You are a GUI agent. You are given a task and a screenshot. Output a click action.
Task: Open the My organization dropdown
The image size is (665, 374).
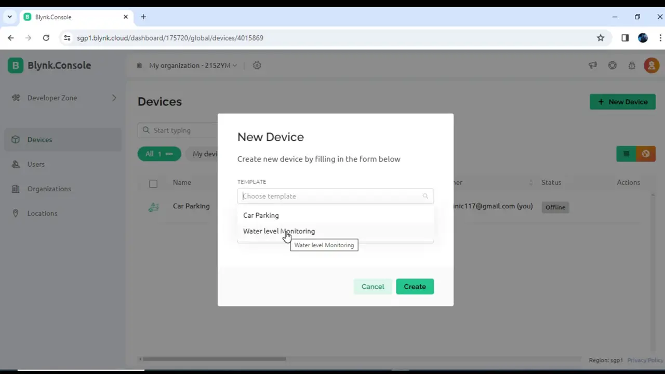click(193, 65)
